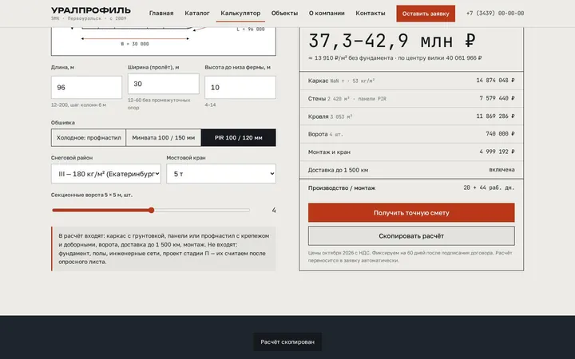Open the Мостовой кран dropdown
The image size is (575, 359).
[x=221, y=174]
